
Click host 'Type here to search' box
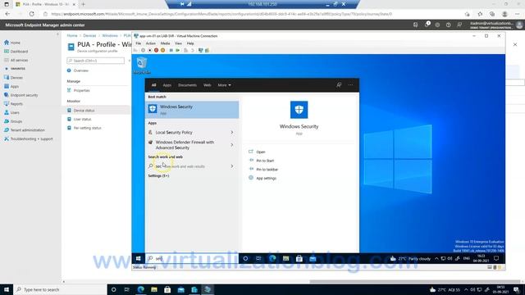pos(60,289)
